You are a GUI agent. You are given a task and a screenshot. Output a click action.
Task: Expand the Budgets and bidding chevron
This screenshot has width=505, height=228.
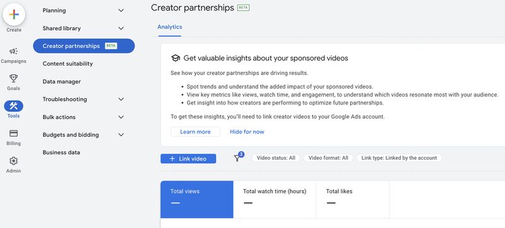121,135
